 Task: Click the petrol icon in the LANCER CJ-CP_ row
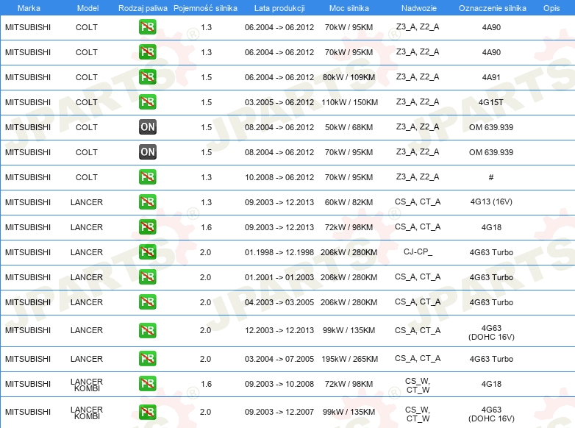click(147, 252)
